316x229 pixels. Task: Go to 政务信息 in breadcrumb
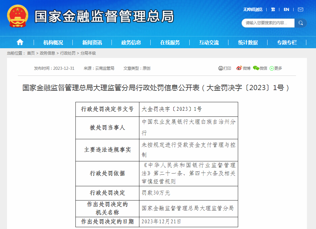[x=47, y=53]
